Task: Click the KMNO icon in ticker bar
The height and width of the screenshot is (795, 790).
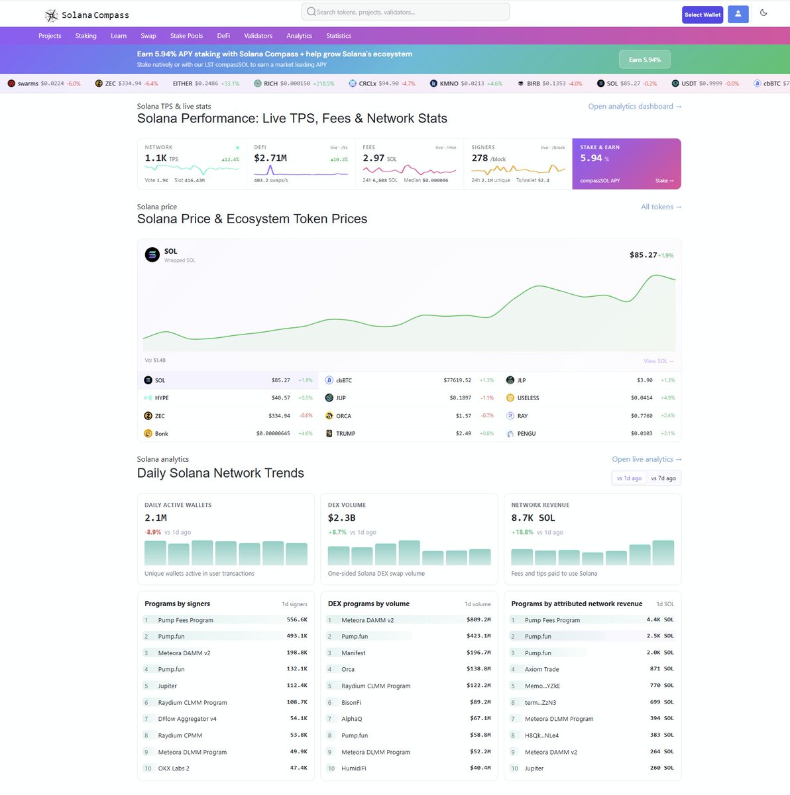Action: tap(433, 83)
